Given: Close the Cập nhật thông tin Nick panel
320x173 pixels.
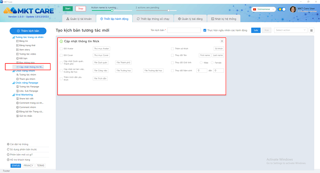Looking at the screenshot, I should (x=222, y=41).
